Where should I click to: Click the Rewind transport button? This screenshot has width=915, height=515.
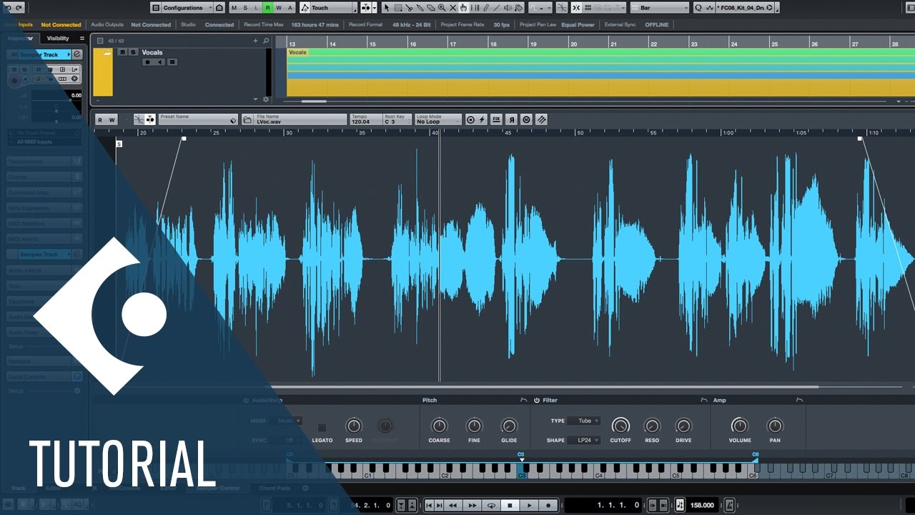pyautogui.click(x=452, y=505)
